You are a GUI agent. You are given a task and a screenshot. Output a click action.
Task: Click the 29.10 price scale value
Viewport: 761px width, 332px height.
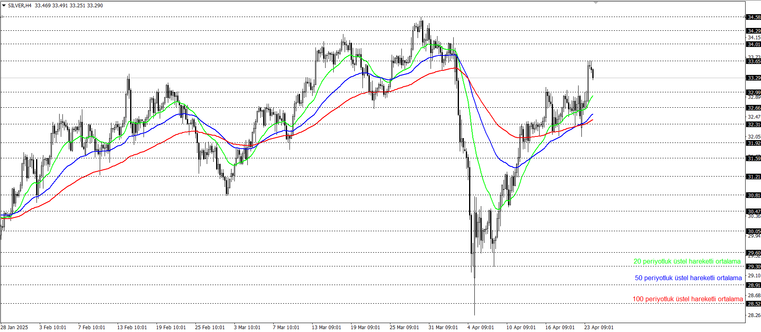pyautogui.click(x=754, y=275)
